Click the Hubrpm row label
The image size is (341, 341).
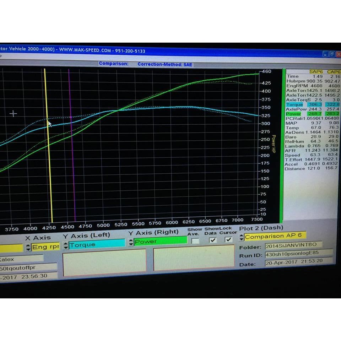pyautogui.click(x=296, y=81)
